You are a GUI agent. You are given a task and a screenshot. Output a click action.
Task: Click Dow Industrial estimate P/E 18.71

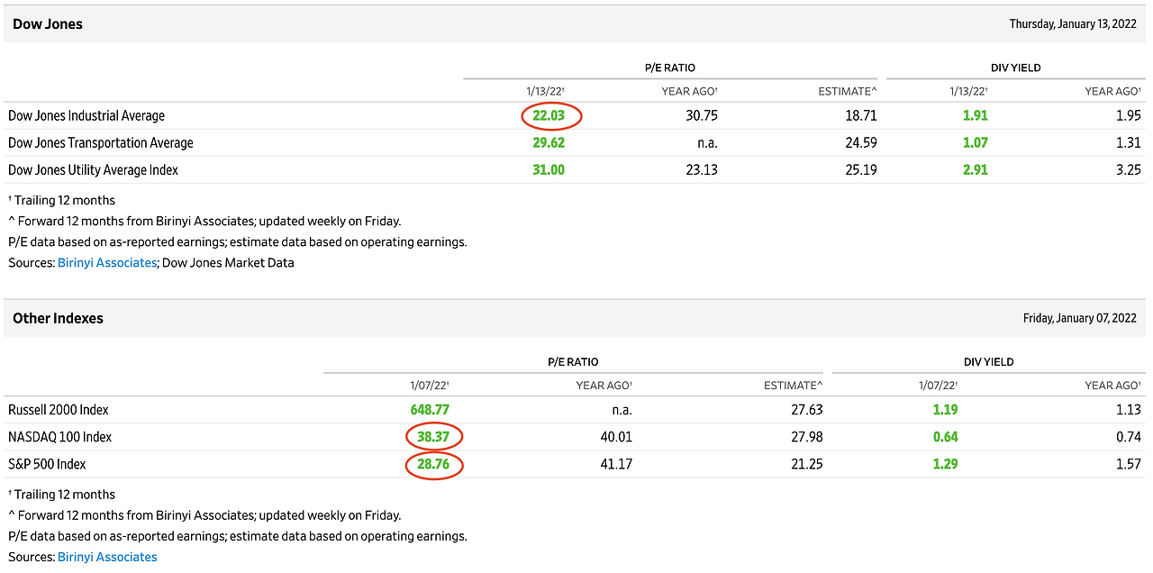tap(861, 115)
